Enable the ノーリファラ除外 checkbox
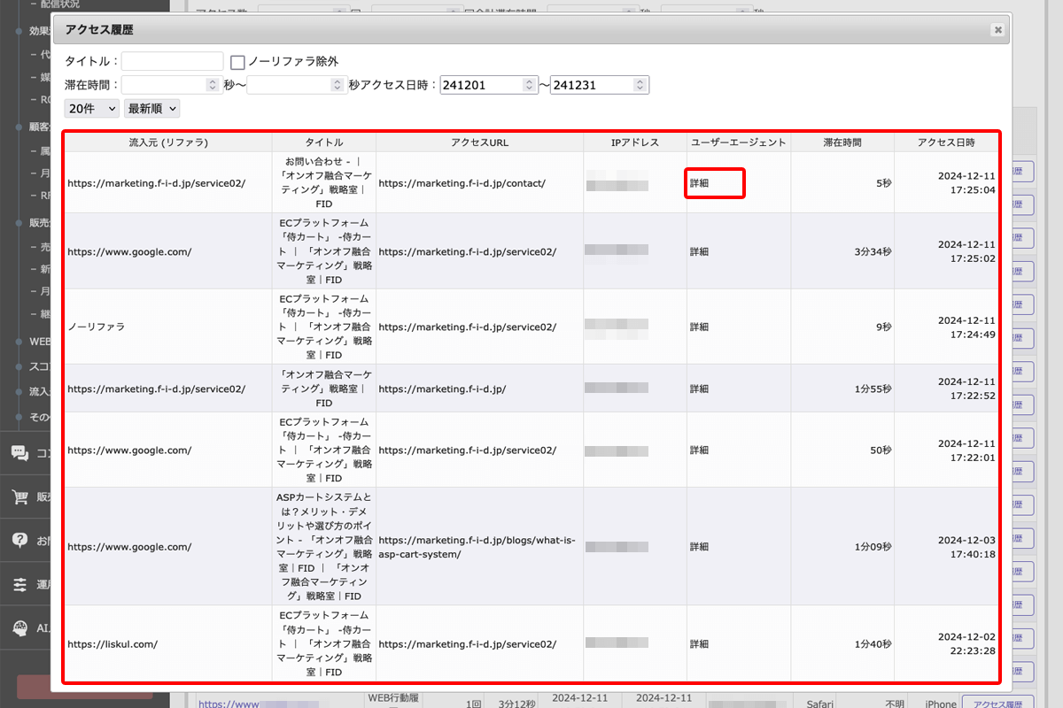Viewport: 1063px width, 708px height. pyautogui.click(x=237, y=62)
